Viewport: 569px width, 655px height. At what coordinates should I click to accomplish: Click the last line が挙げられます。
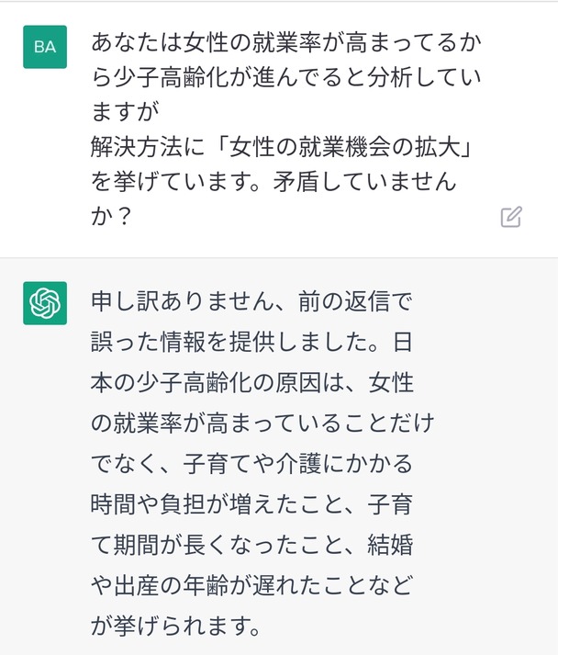tap(176, 626)
